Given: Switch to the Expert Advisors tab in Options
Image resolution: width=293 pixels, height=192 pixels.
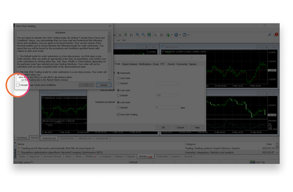Looking at the screenshot, I should 130,64.
